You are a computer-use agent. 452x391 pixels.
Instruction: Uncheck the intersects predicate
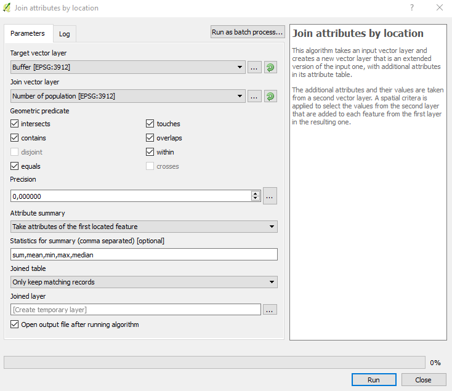(x=15, y=124)
